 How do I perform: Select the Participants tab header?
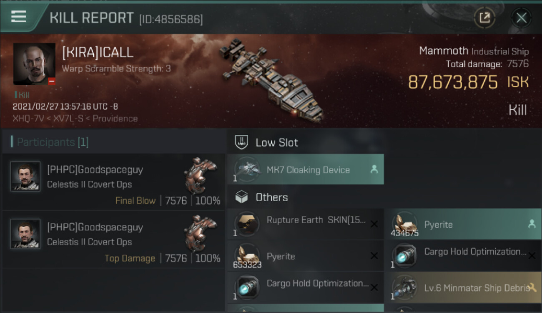click(x=53, y=142)
